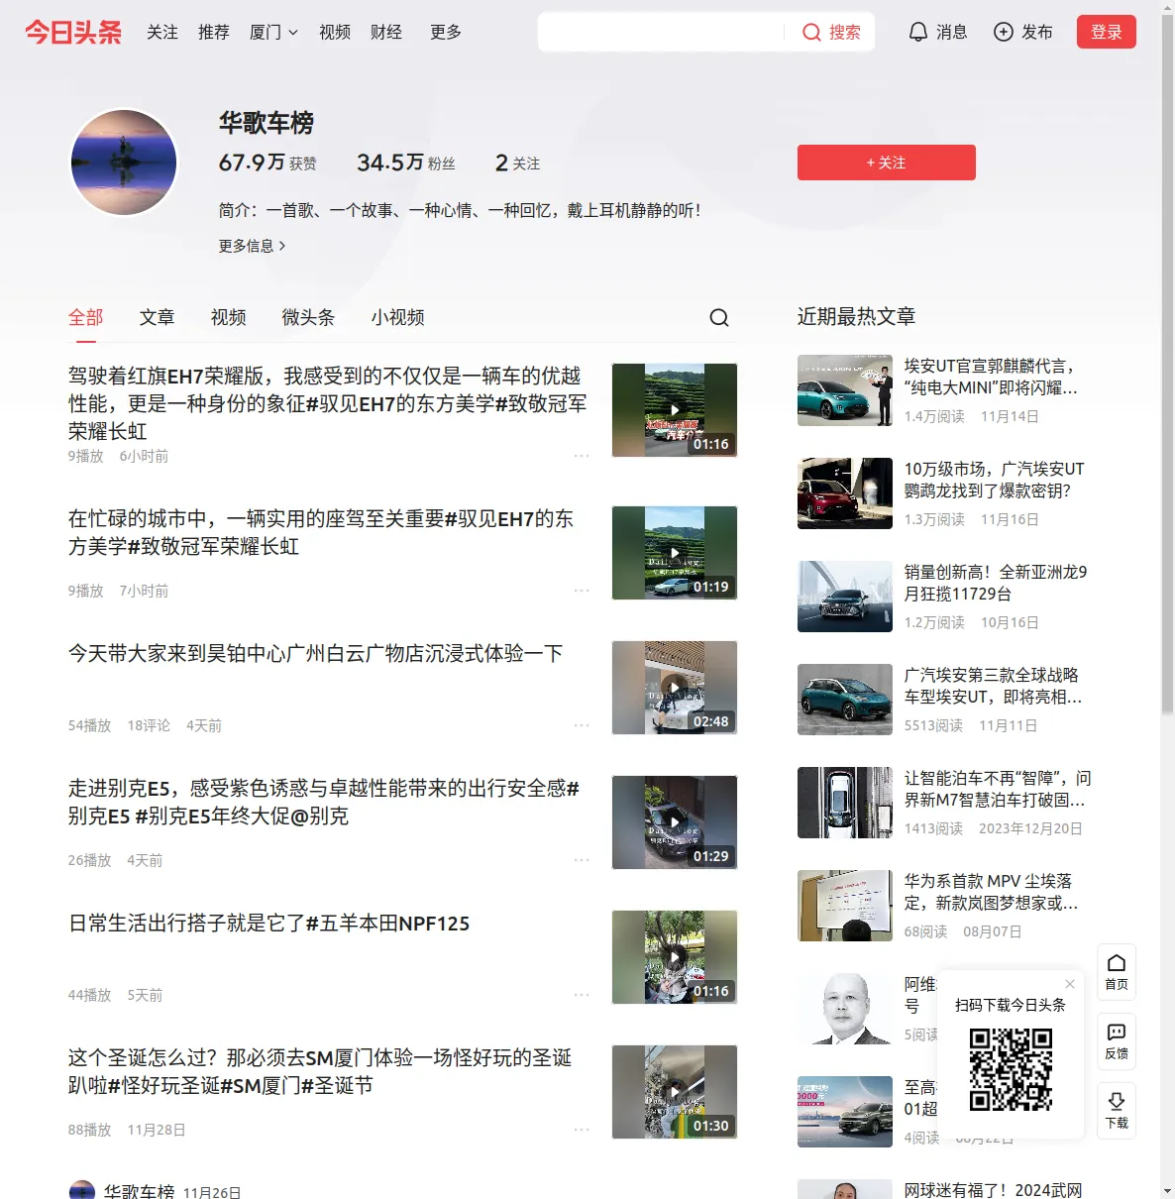Play the 01:16 五羊本田 video
This screenshot has width=1175, height=1199.
(x=675, y=957)
